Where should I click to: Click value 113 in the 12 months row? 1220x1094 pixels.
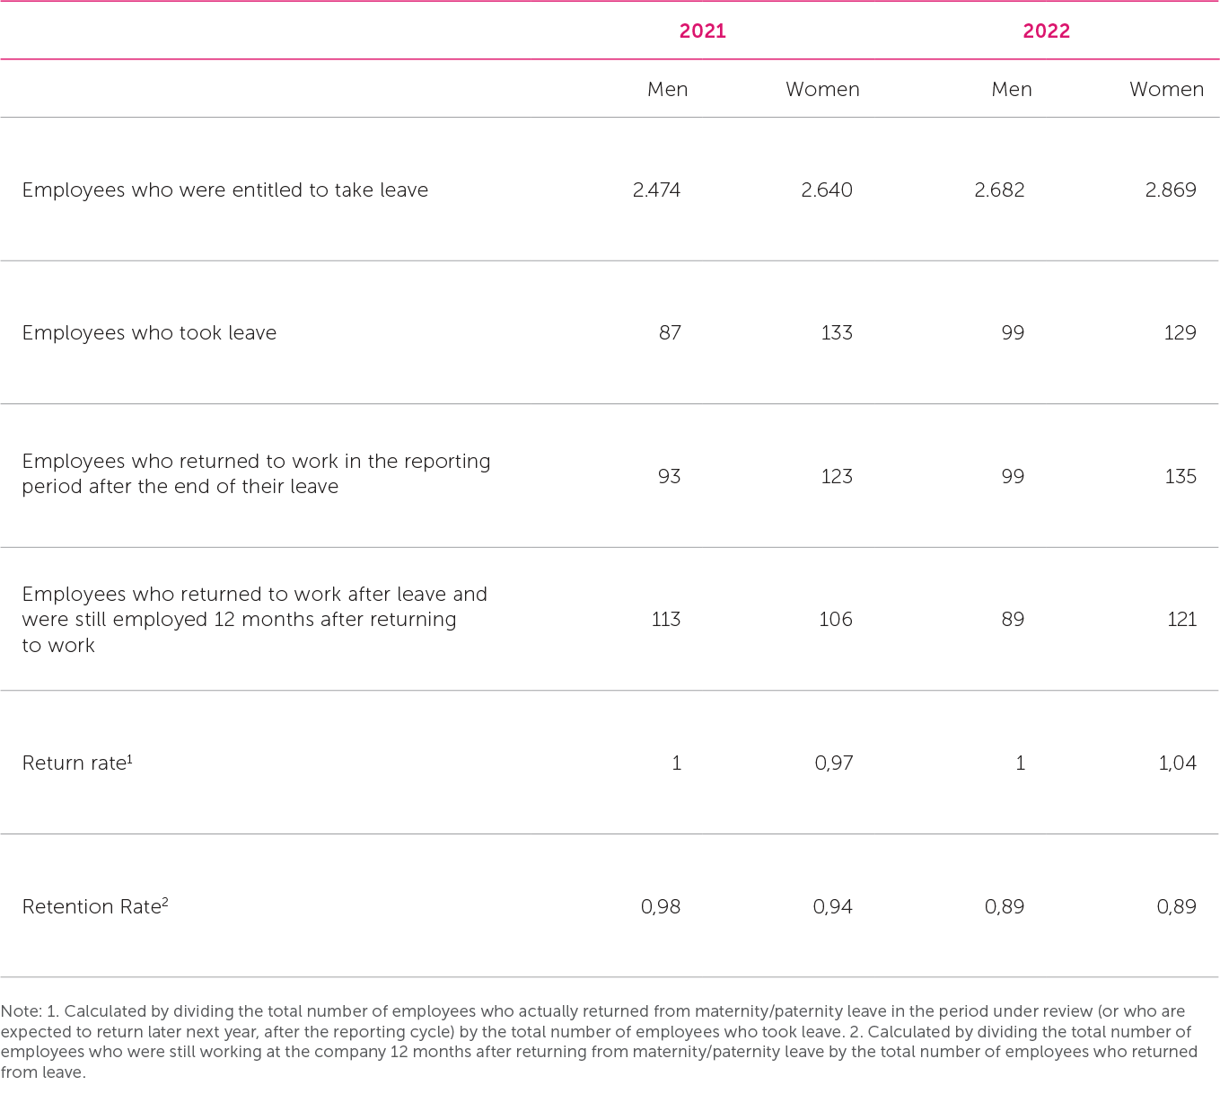[x=665, y=620]
